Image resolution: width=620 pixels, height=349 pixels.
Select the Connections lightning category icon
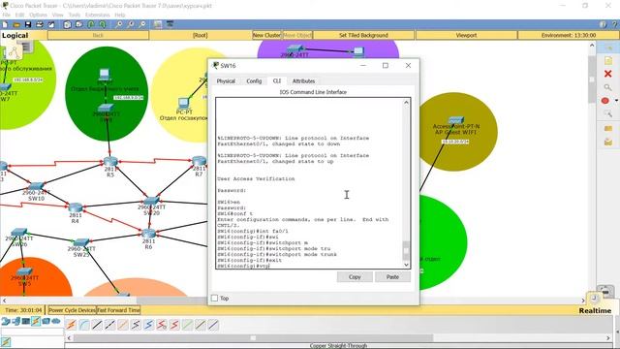click(36, 321)
